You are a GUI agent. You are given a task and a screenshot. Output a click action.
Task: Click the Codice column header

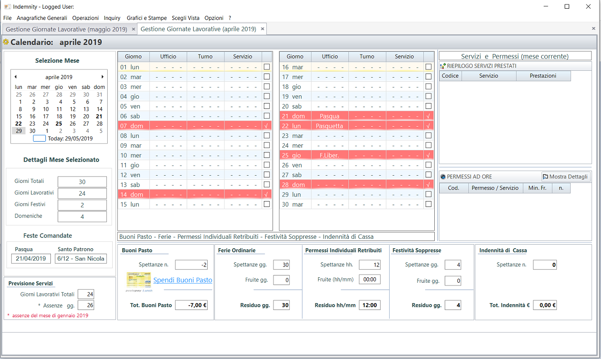coord(451,76)
